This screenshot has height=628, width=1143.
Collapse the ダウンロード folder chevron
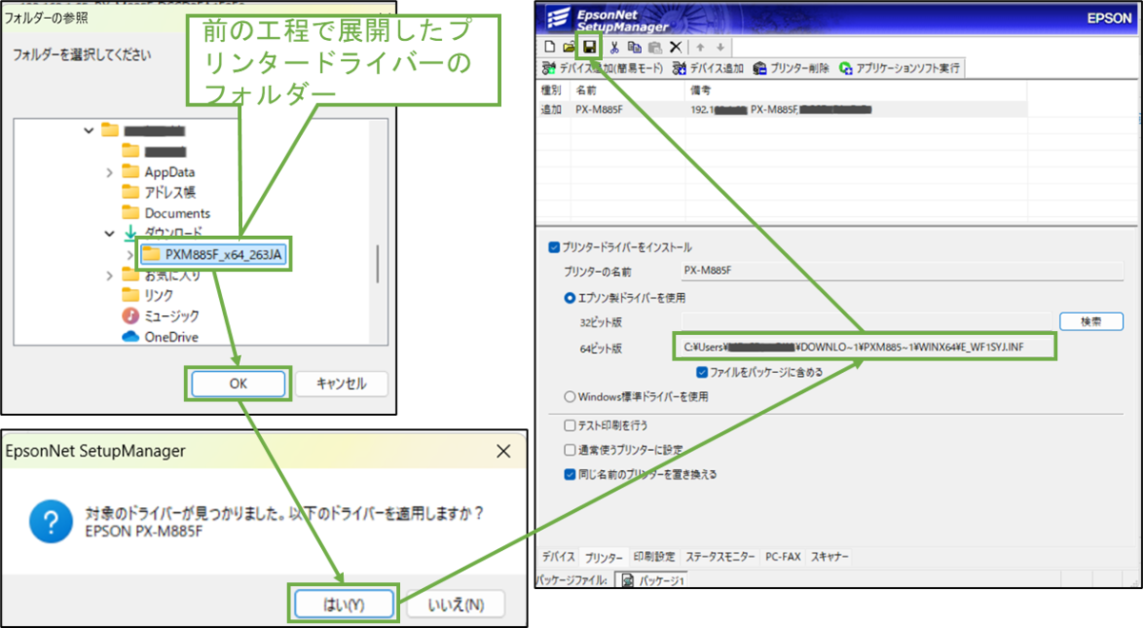pos(110,233)
